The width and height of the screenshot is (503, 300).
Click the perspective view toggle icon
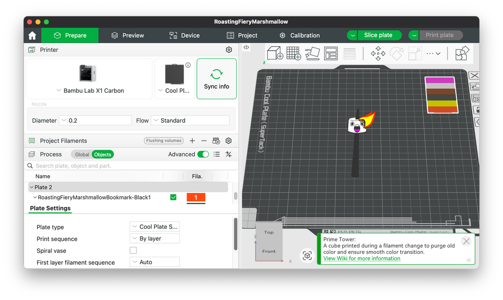point(307,256)
